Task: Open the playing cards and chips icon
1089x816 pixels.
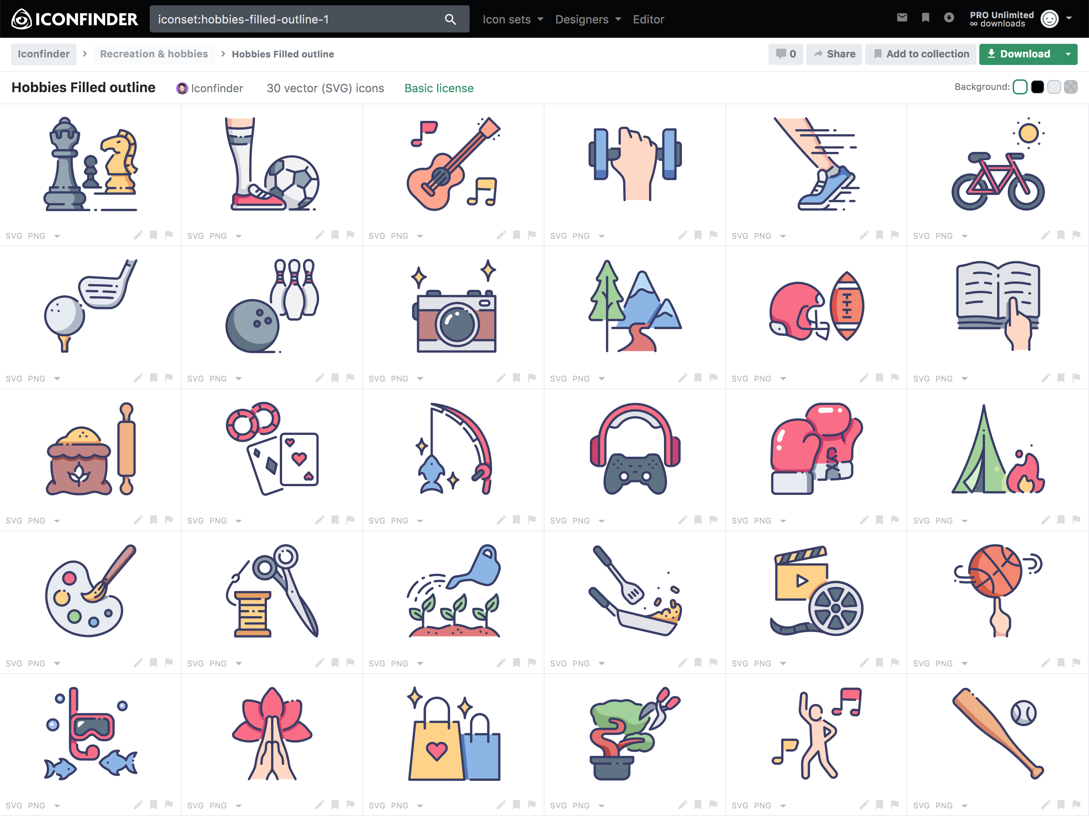Action: (272, 448)
